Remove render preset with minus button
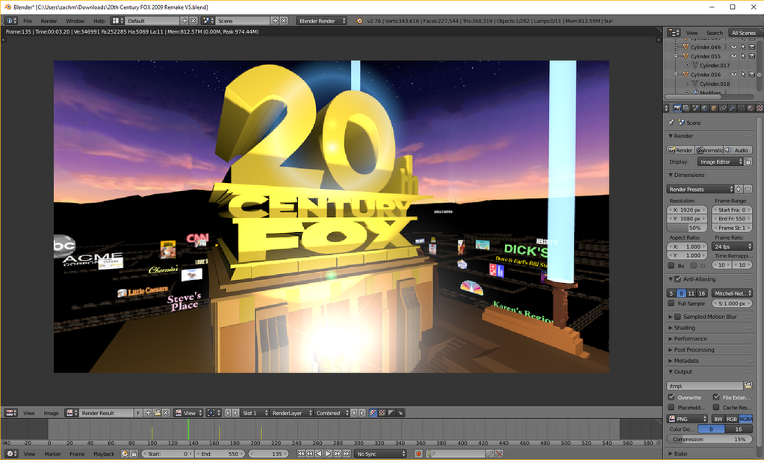 point(748,189)
